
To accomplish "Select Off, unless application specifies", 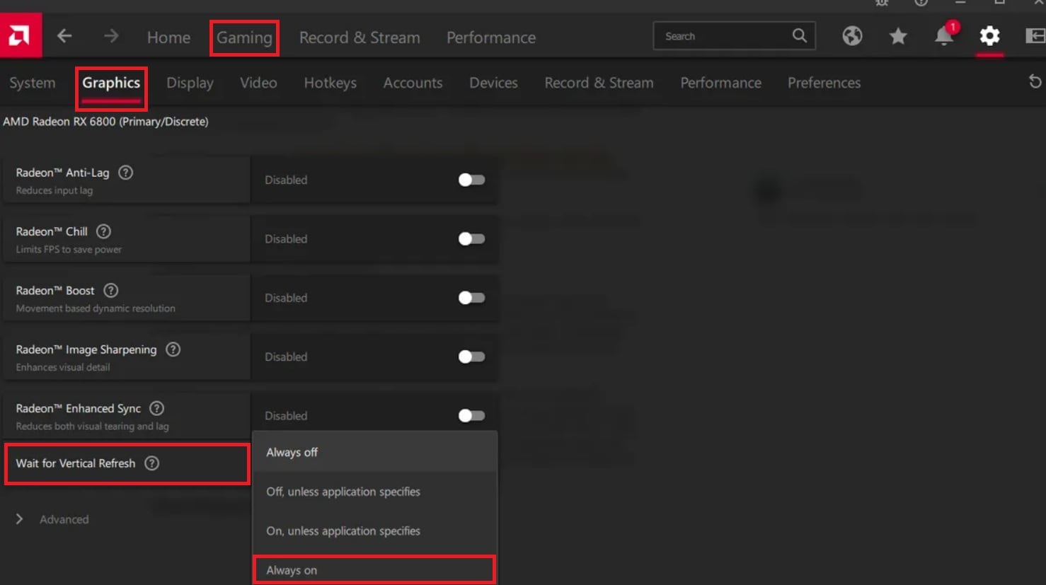I will point(374,492).
